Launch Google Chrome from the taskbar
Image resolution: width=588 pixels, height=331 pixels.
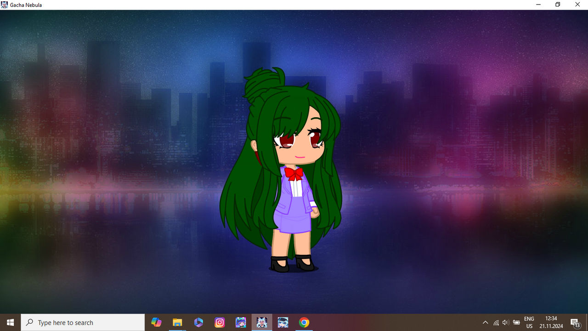304,322
